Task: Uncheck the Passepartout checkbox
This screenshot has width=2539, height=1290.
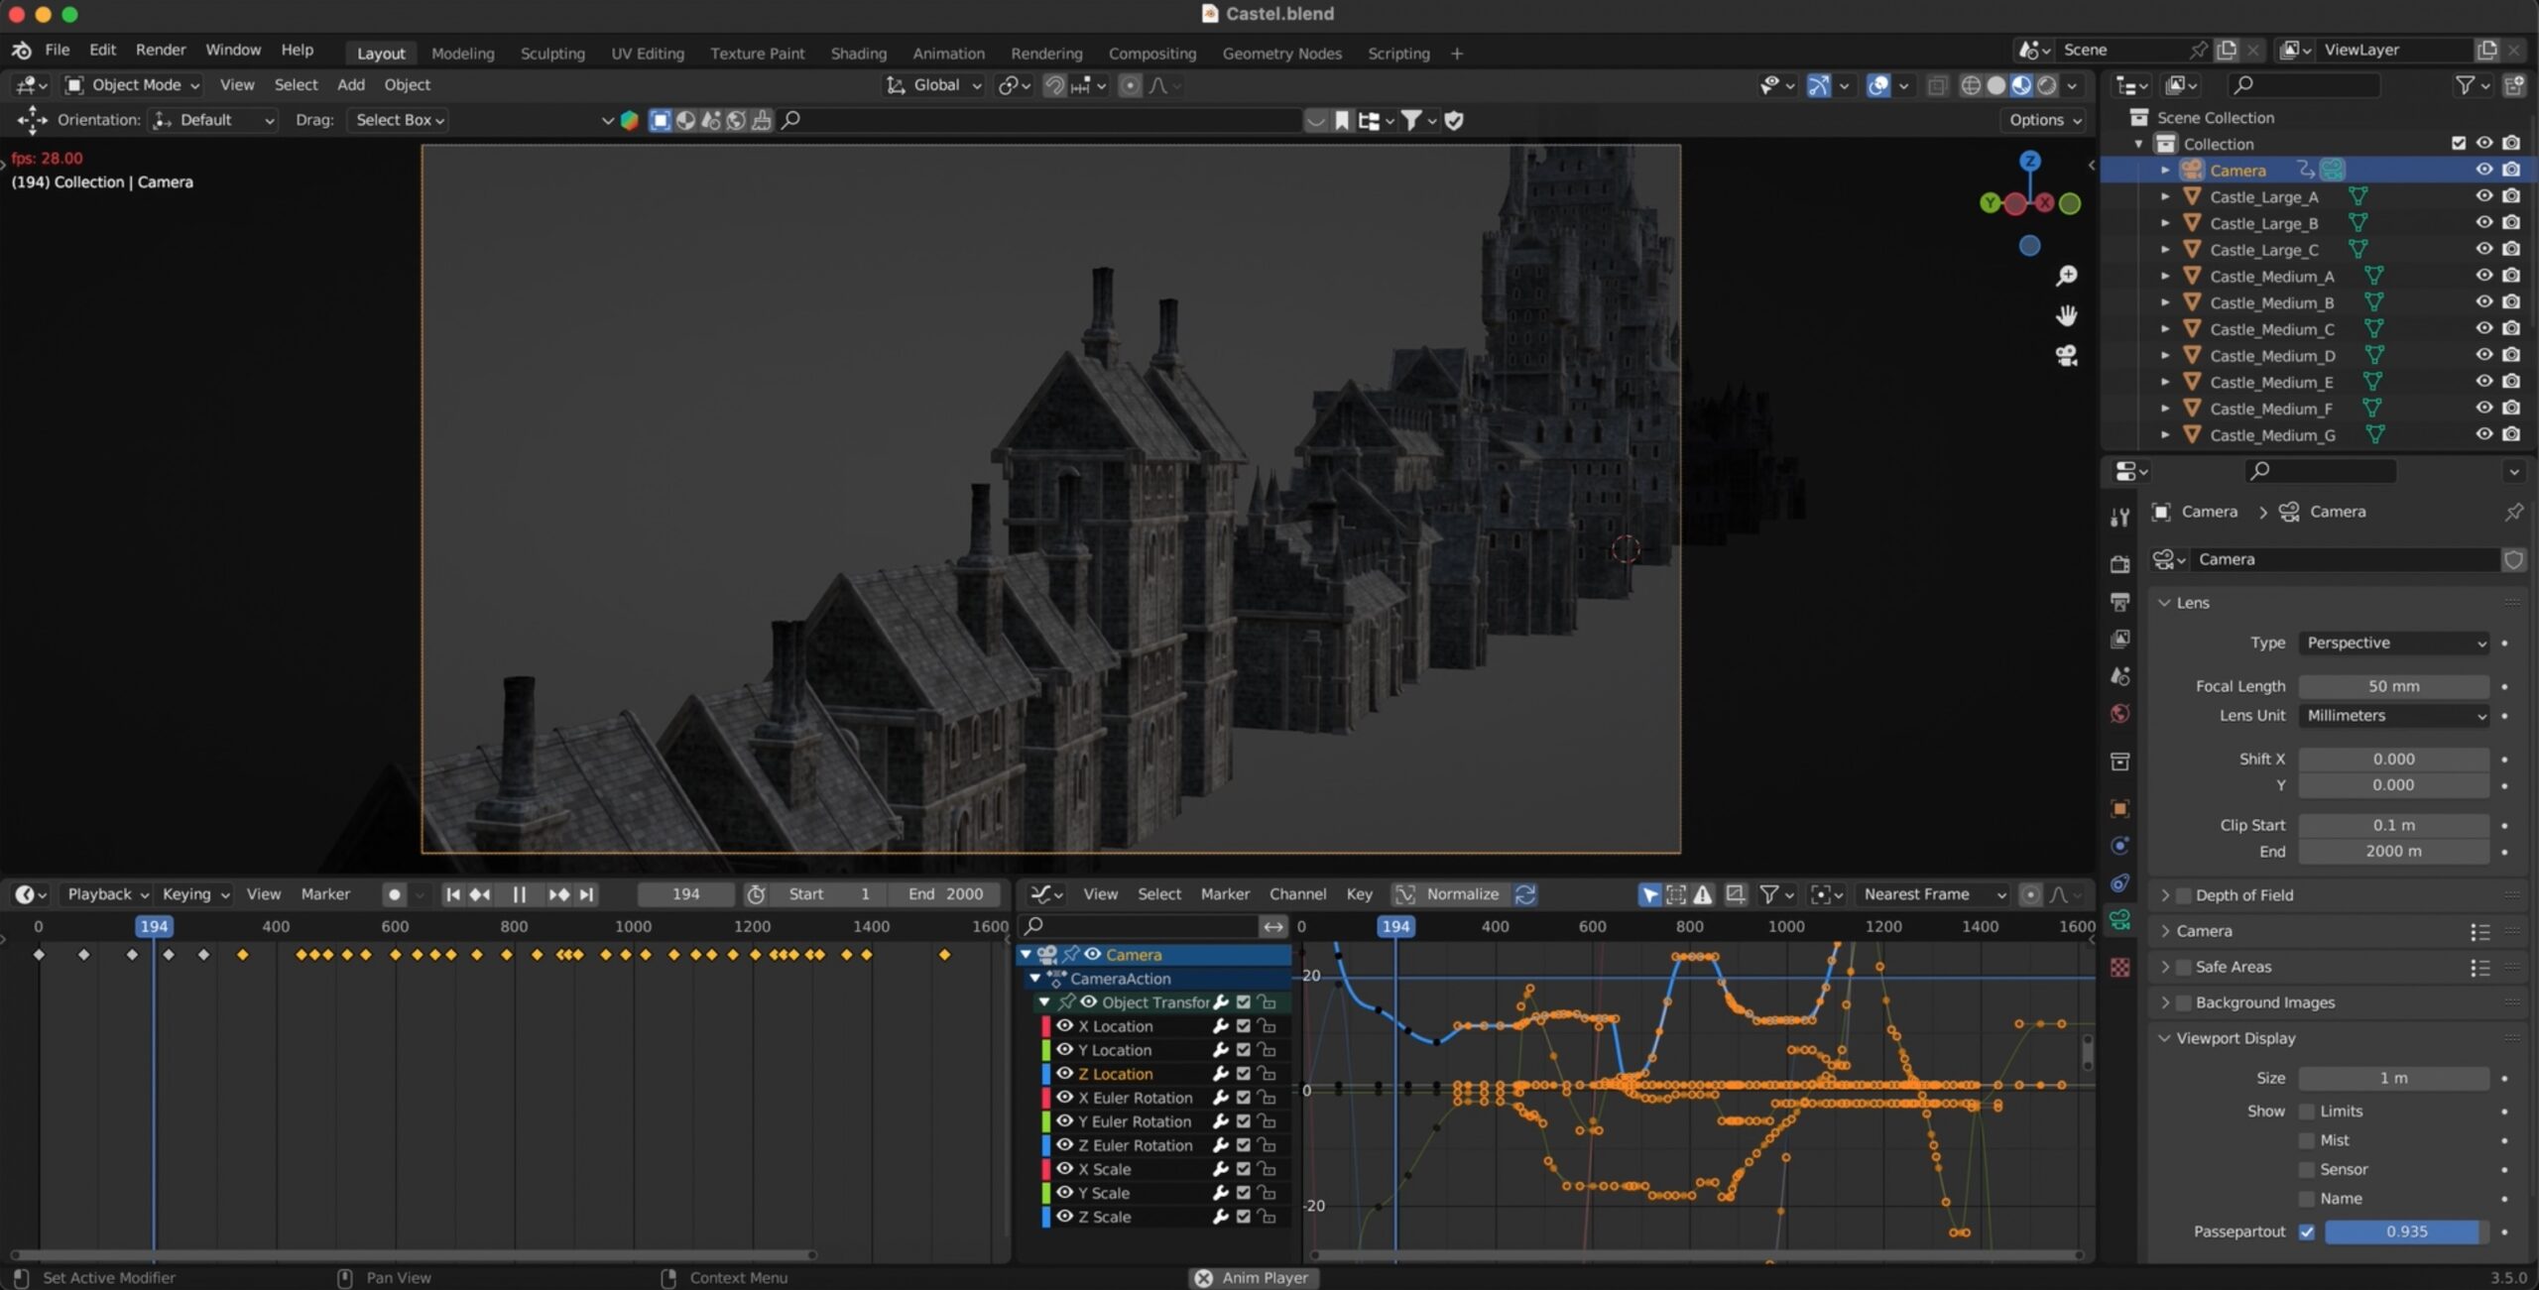Action: [x=2307, y=1232]
